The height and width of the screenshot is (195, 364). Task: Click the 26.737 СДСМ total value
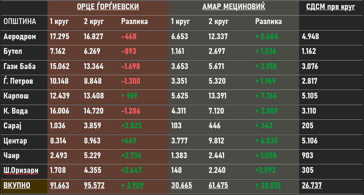tap(312, 185)
